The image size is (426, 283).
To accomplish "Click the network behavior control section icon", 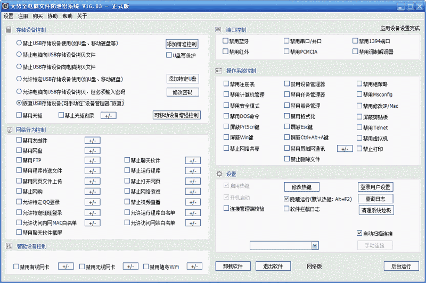I will pos(10,130).
